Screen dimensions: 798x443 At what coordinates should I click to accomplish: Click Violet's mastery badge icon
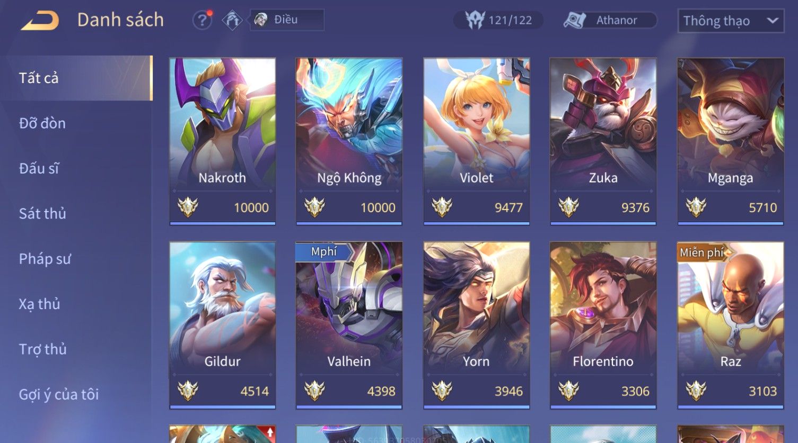[442, 207]
